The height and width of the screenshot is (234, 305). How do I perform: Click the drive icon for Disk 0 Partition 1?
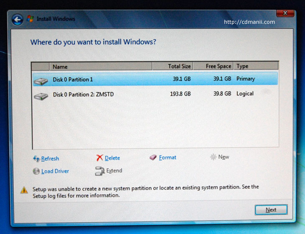click(x=41, y=81)
